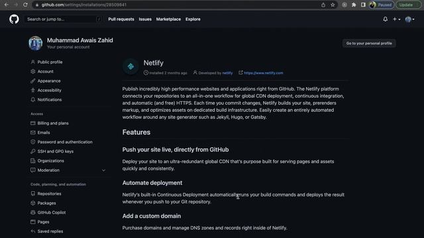Image resolution: width=424 pixels, height=238 pixels.
Task: Click the Add a custom domain heading
Action: (152, 216)
